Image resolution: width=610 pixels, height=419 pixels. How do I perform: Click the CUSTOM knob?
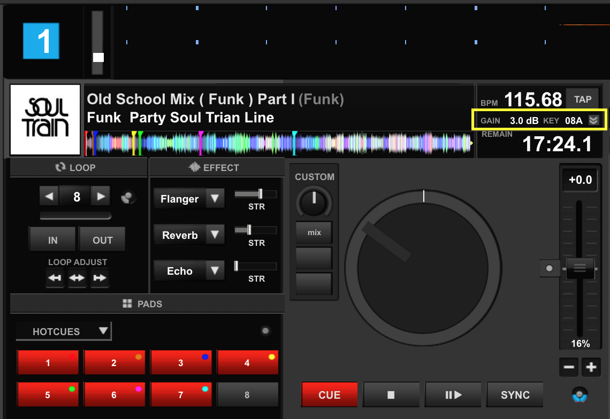314,201
